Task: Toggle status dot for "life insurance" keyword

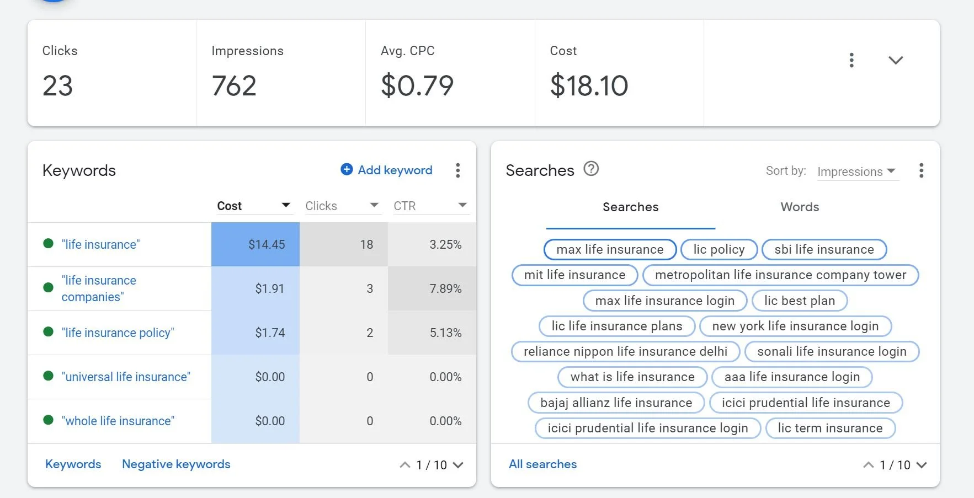Action: (49, 244)
